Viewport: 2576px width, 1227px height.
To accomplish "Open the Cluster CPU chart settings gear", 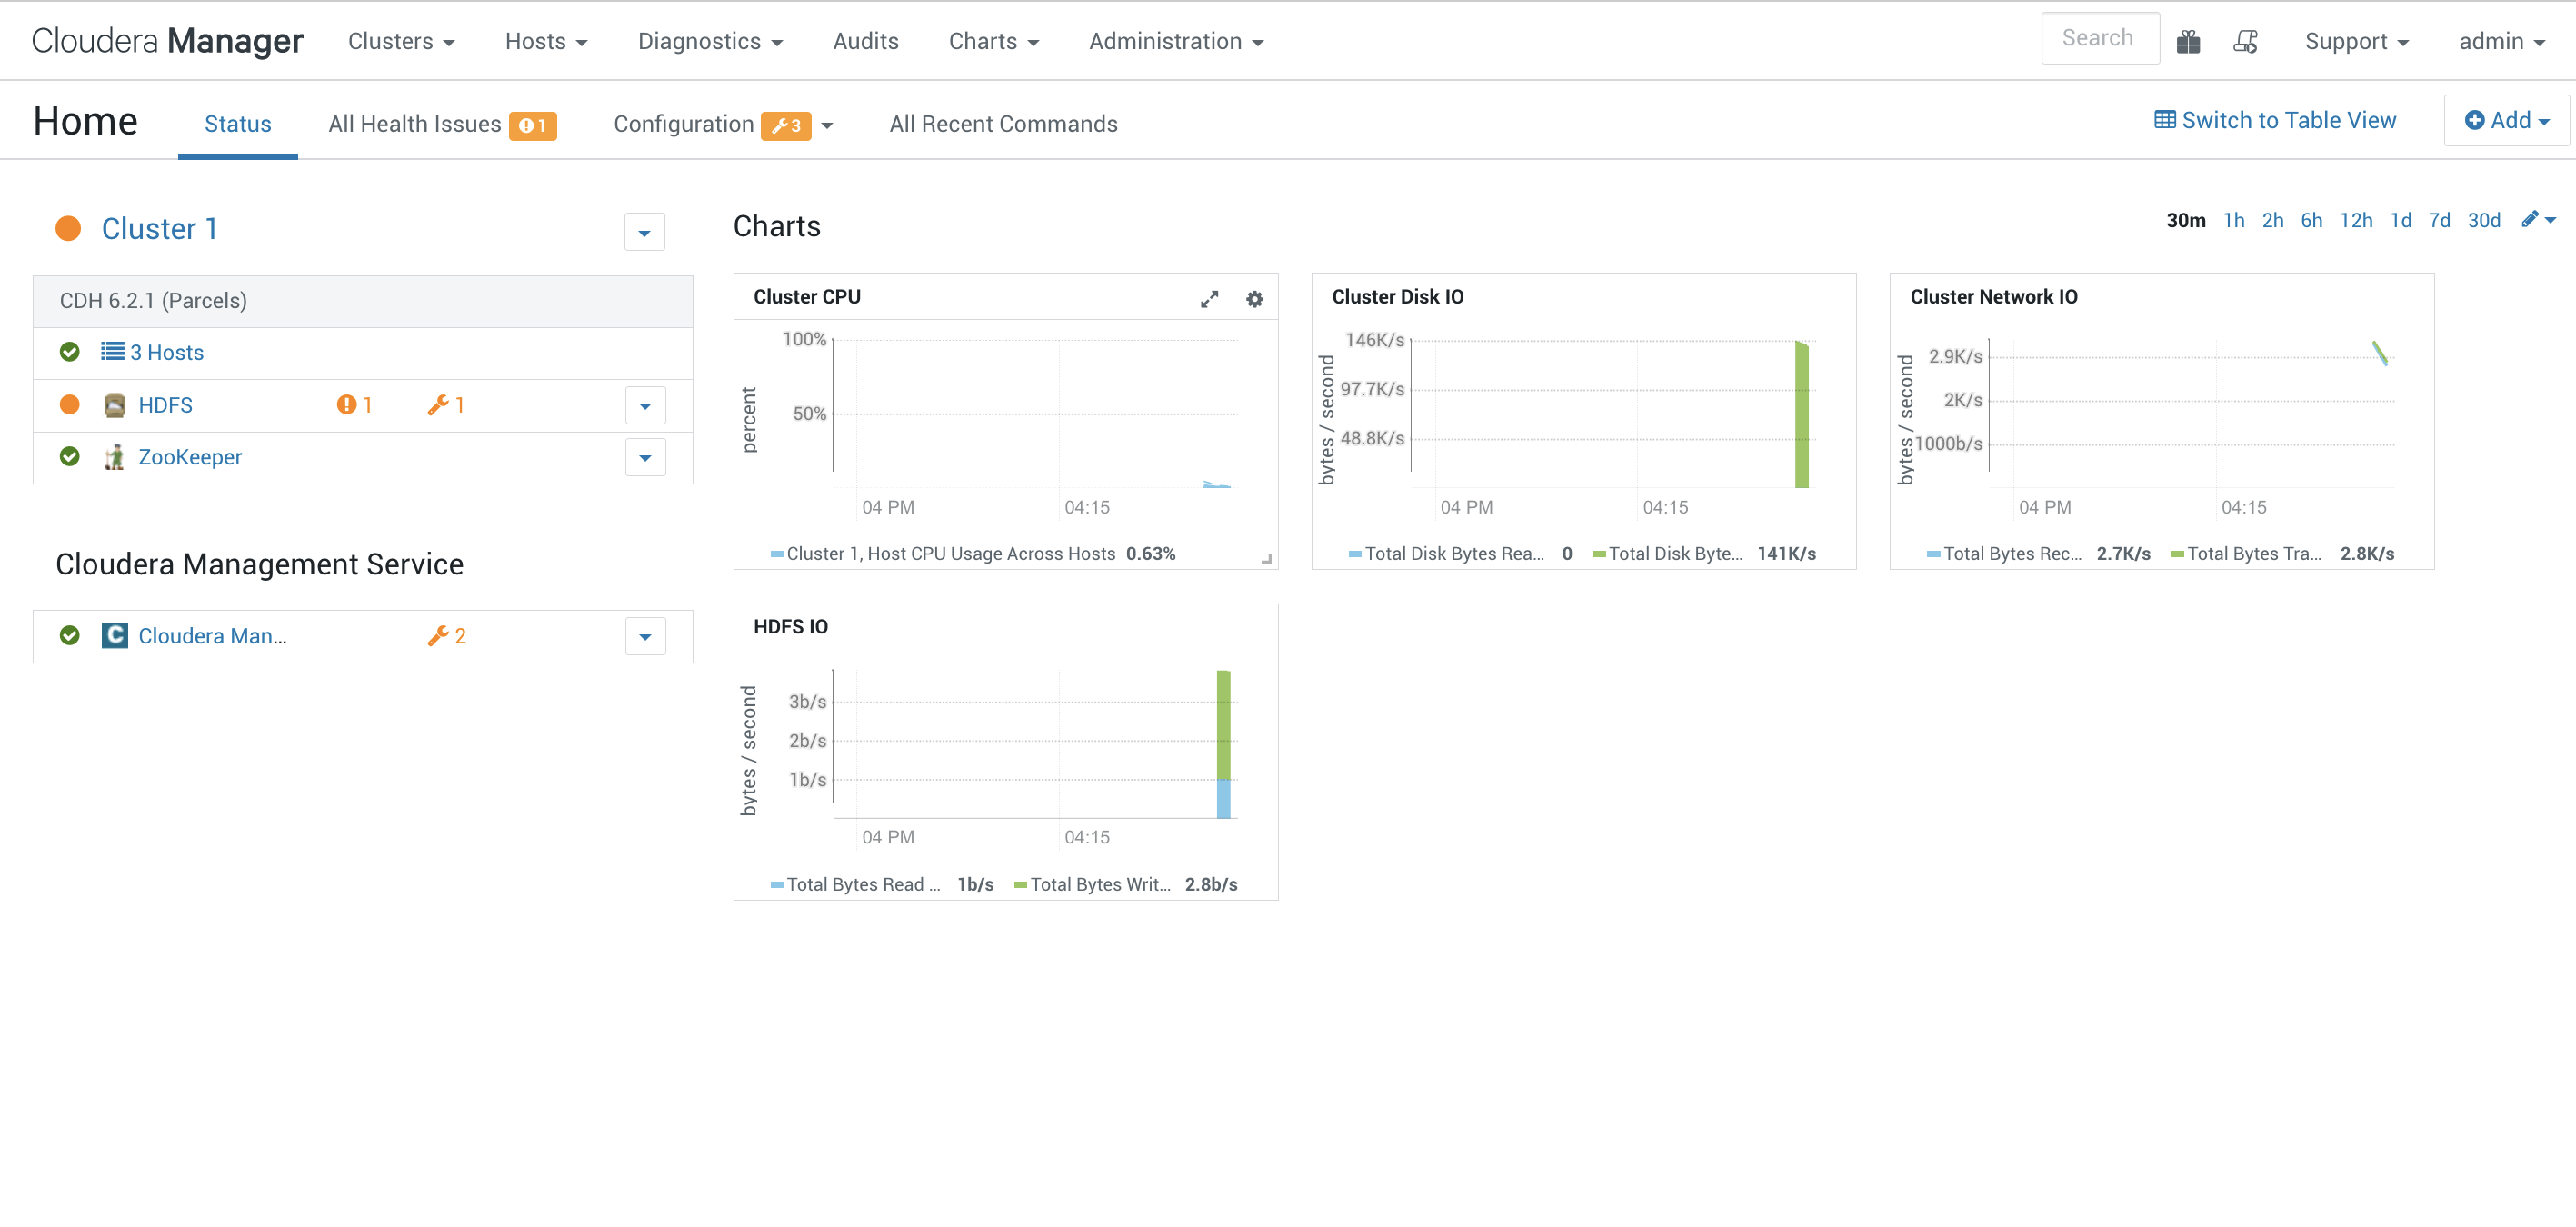I will [x=1254, y=299].
